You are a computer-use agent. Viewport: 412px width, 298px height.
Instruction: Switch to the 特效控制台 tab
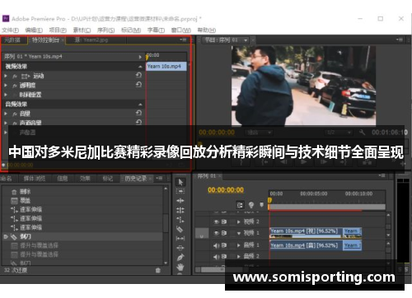point(45,40)
